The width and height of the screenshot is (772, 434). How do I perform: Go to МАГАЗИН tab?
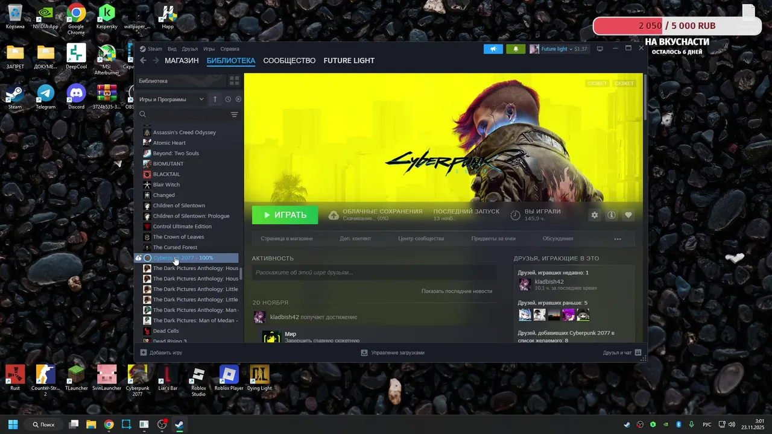[182, 60]
